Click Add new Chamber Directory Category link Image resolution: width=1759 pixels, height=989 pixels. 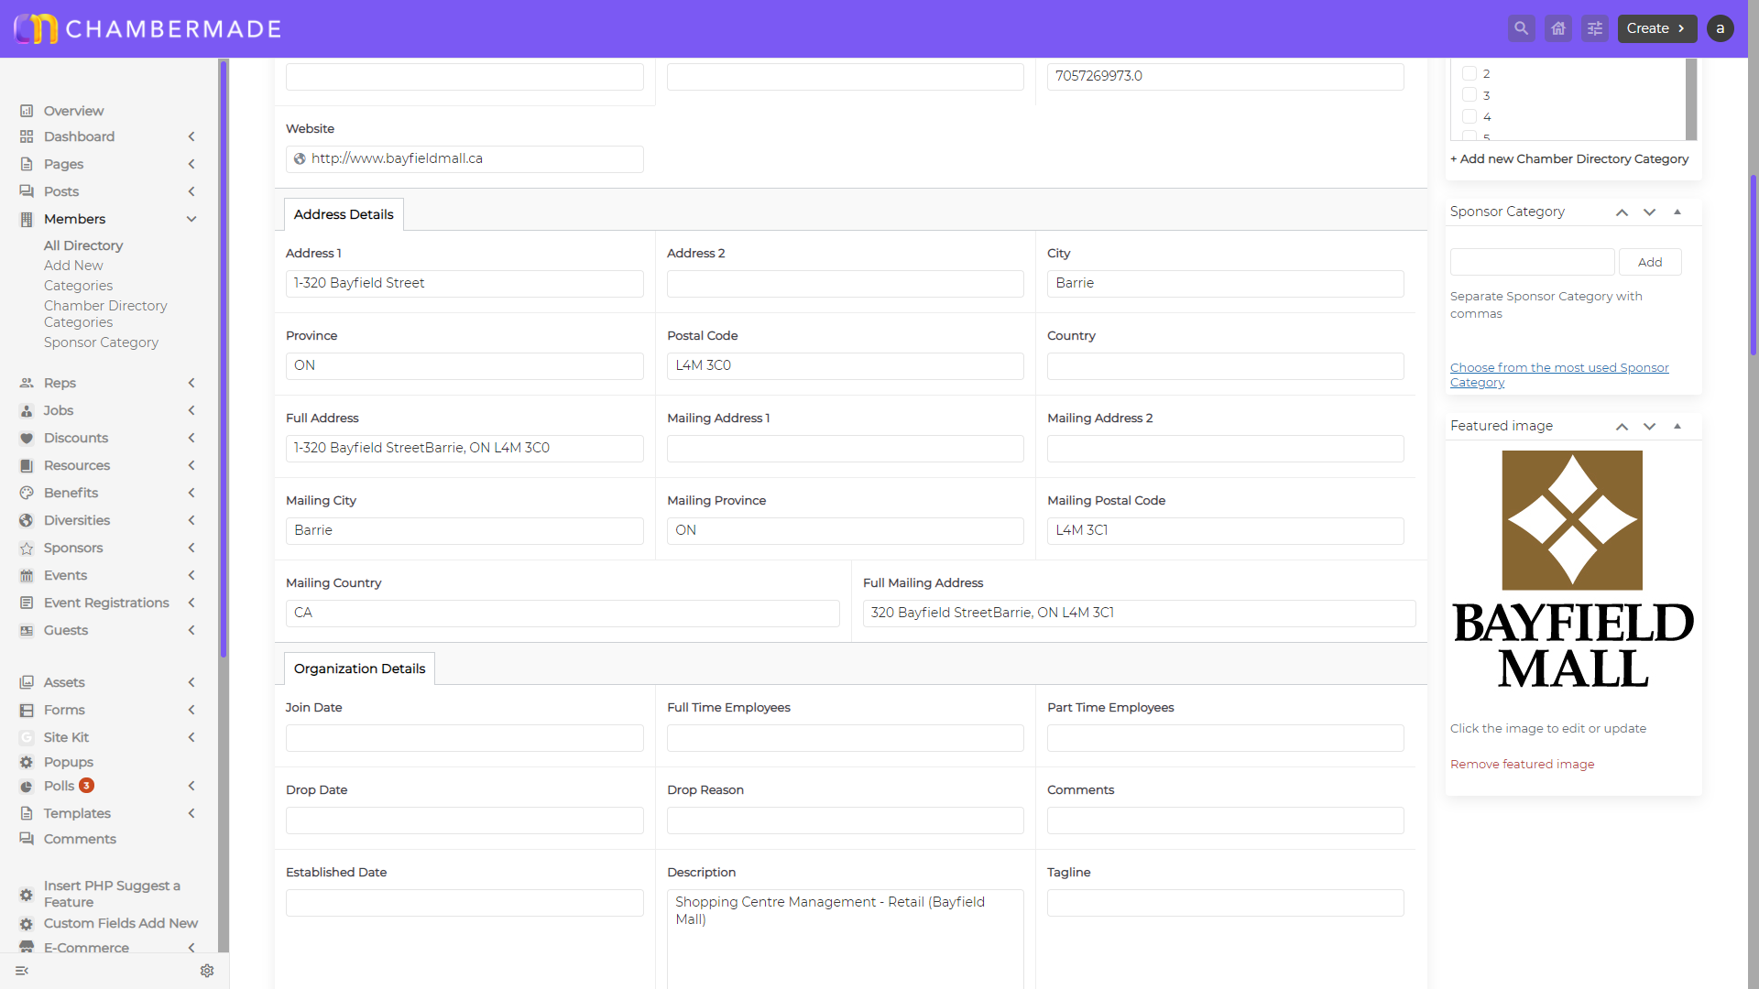pos(1569,158)
